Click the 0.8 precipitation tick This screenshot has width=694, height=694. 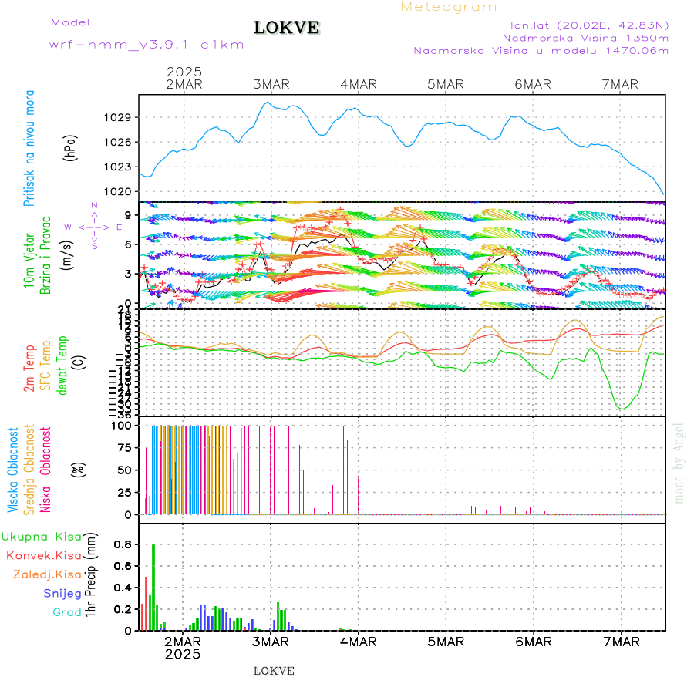pos(123,544)
